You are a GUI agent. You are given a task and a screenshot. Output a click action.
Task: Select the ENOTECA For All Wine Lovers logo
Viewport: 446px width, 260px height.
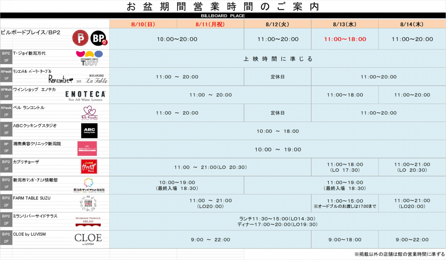(x=85, y=96)
